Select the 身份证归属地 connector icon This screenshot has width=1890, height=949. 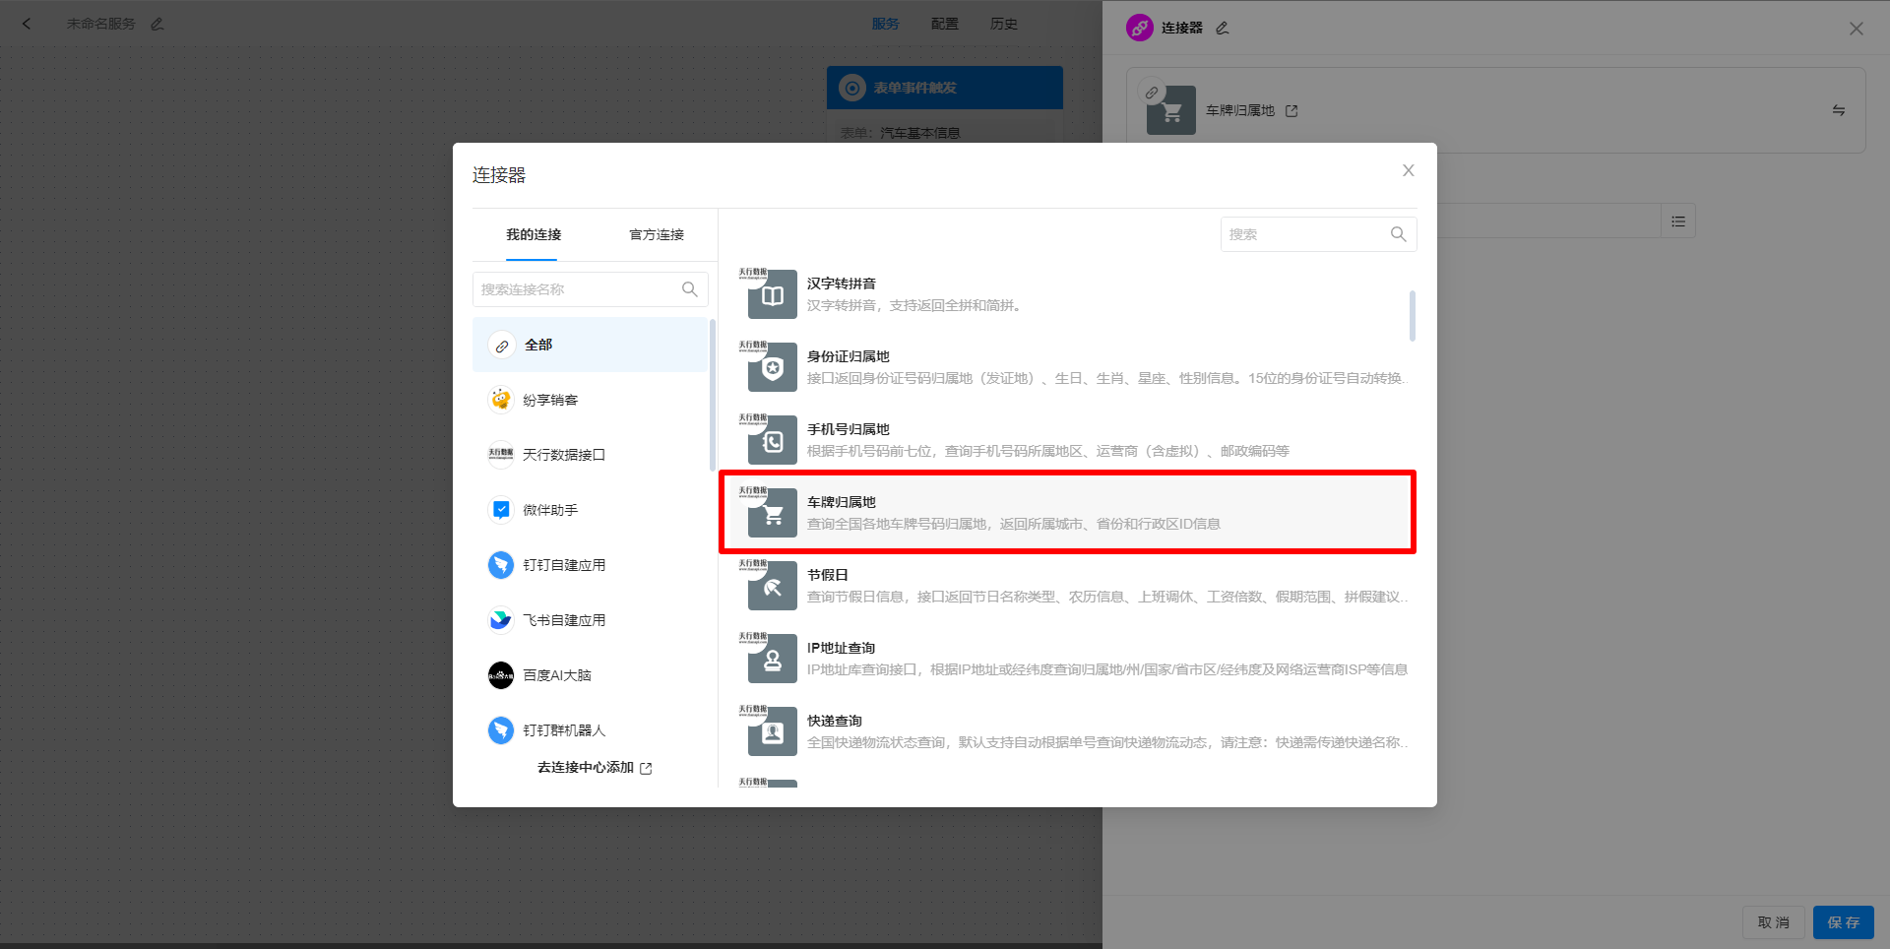(x=771, y=366)
